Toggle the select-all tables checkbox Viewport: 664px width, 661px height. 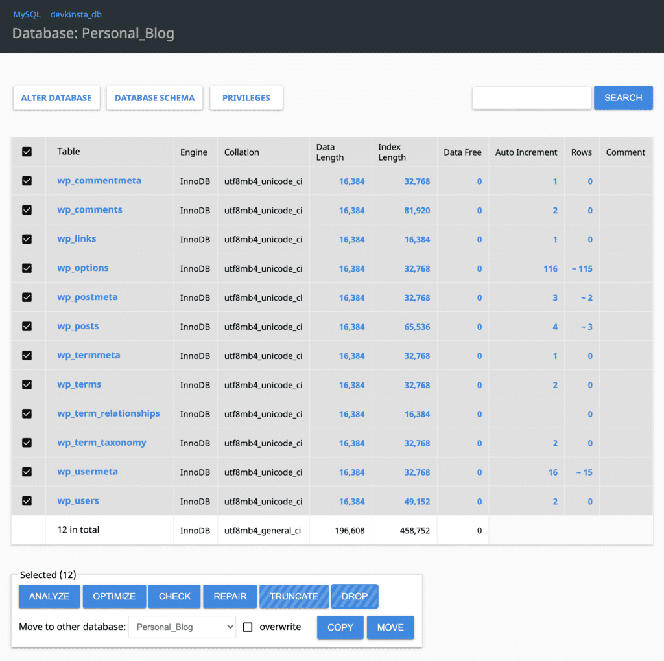(x=27, y=151)
